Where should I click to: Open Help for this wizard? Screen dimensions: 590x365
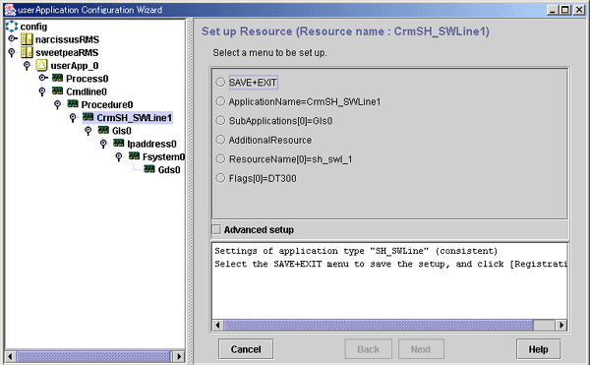tap(539, 349)
